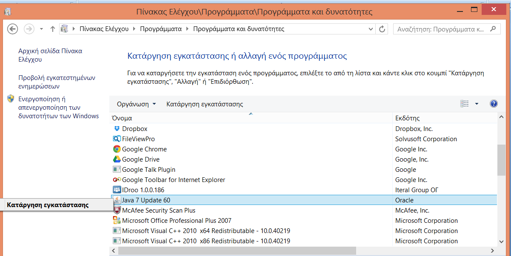This screenshot has height=256, width=511.
Task: Open 'Προβολή εγκατεστημένων ενημερώσεων' link
Action: coord(57,82)
